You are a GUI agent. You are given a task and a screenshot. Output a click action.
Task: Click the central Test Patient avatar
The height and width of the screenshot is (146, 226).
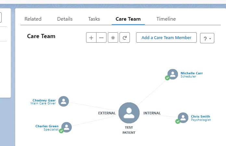129,113
